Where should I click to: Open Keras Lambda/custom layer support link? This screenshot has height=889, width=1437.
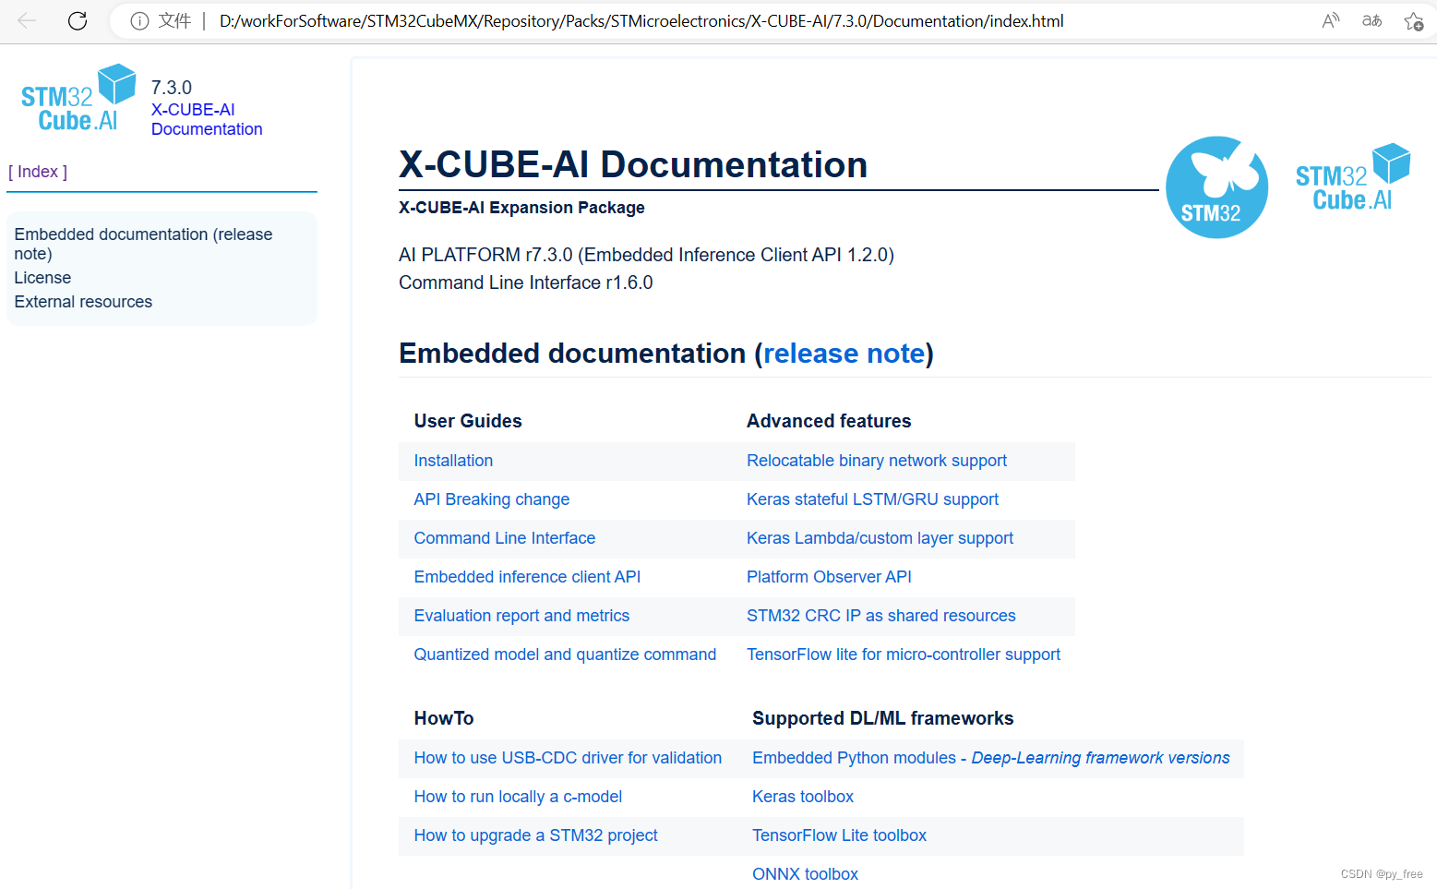coord(880,538)
